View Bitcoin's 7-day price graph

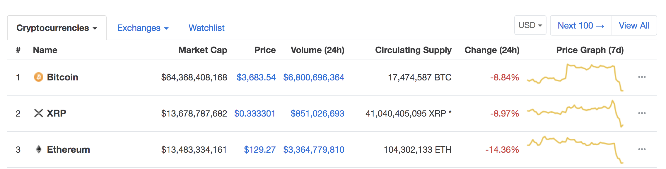click(x=575, y=77)
